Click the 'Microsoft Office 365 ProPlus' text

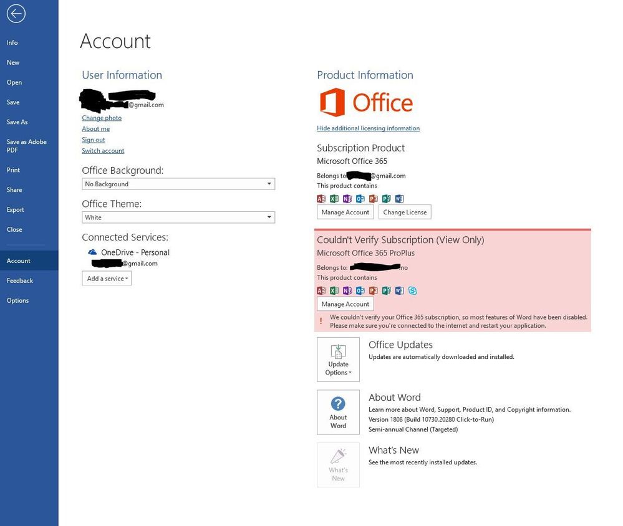[365, 253]
